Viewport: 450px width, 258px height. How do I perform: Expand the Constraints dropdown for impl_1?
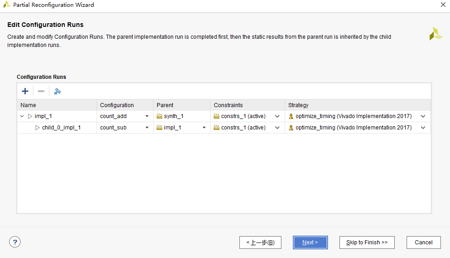(x=277, y=116)
